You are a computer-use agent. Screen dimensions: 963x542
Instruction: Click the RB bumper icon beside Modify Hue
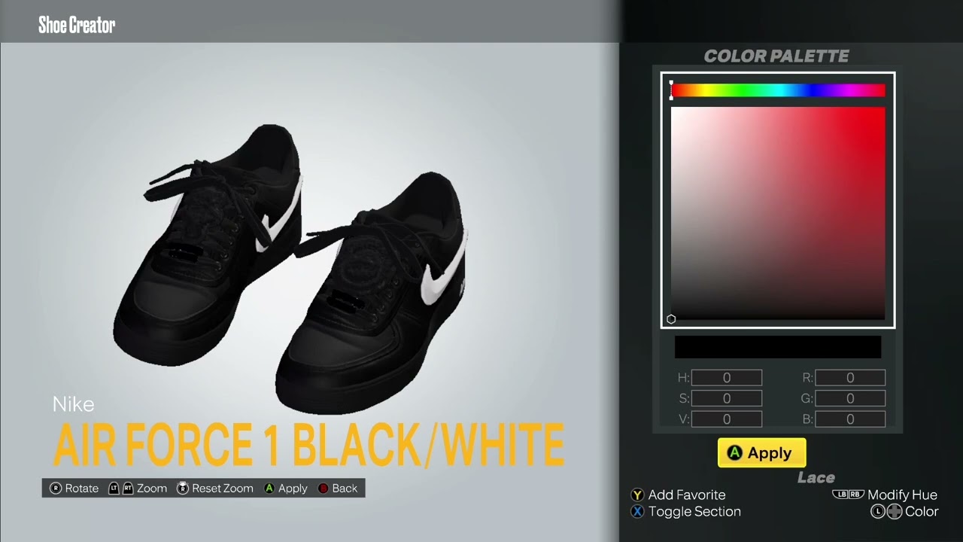[857, 495]
